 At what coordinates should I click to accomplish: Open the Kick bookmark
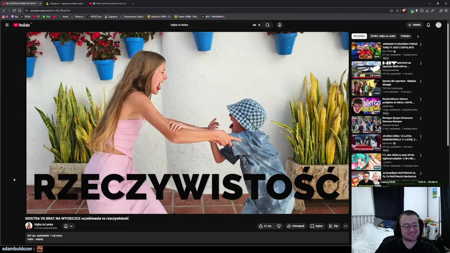click(x=46, y=17)
